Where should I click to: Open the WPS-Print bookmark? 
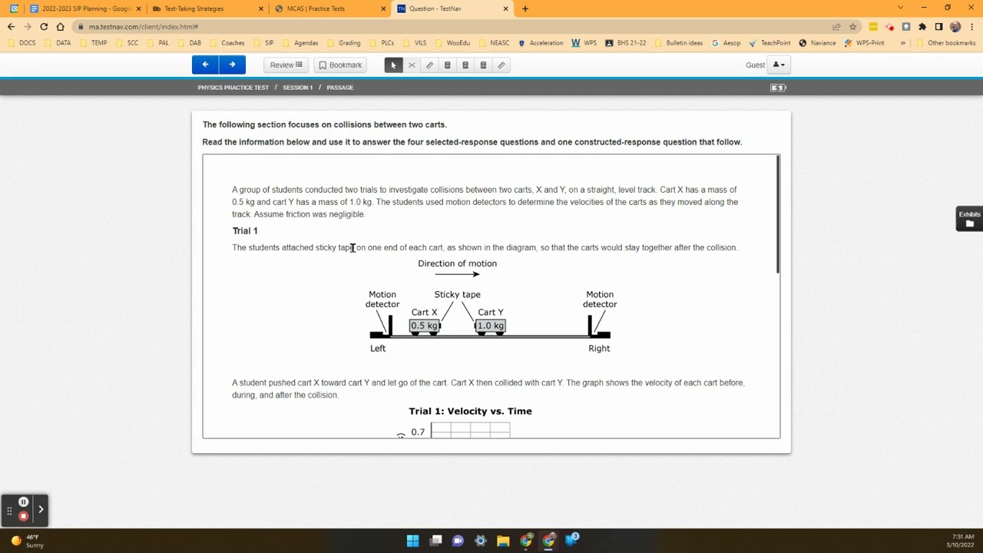coord(864,43)
